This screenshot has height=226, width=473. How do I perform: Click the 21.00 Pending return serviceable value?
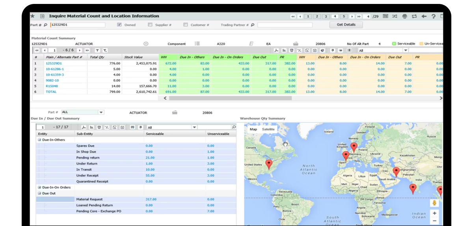[149, 157]
